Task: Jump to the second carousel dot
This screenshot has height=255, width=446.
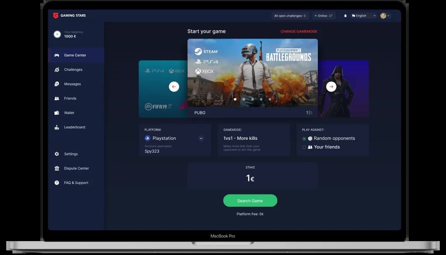Action: pyautogui.click(x=244, y=99)
